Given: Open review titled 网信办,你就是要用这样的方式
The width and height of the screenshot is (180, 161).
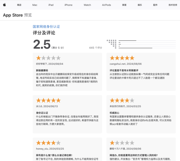Looking at the screenshot, I should pos(133,155).
